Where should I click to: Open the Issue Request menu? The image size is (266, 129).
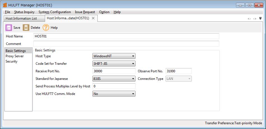coord(85,12)
